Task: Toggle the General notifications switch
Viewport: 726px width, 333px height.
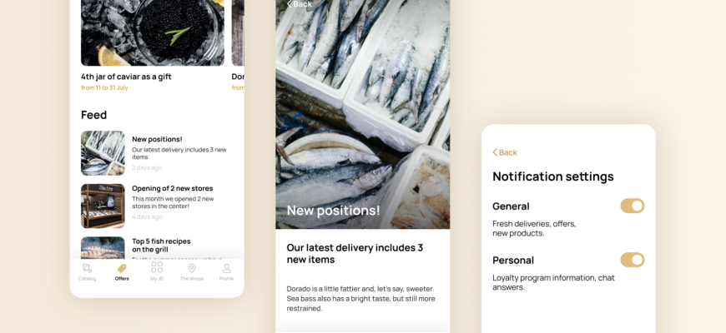Action: click(633, 206)
